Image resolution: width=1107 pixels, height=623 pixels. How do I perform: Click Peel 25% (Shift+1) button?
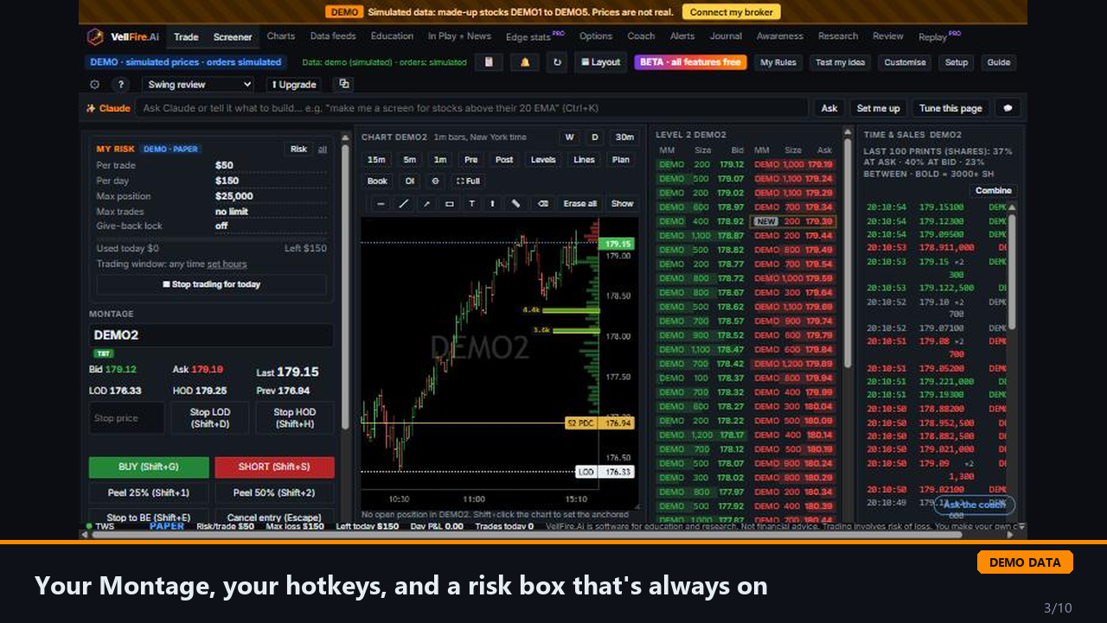(x=149, y=493)
